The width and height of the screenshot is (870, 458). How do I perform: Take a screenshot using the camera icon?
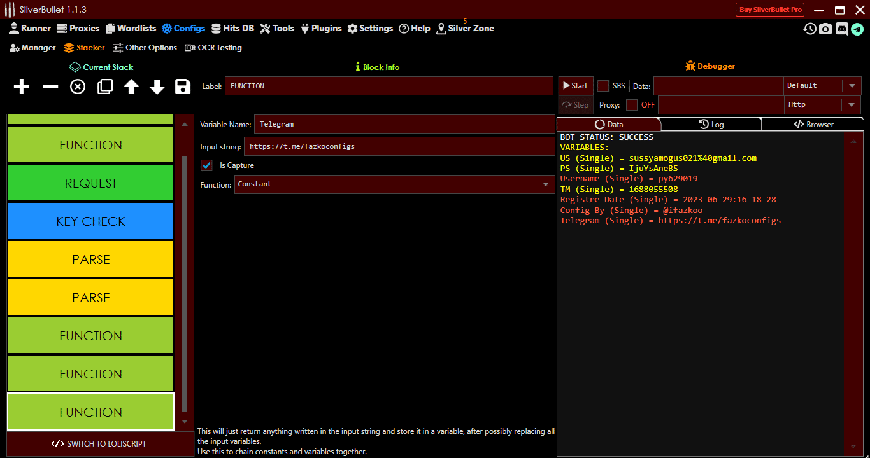[x=825, y=29]
